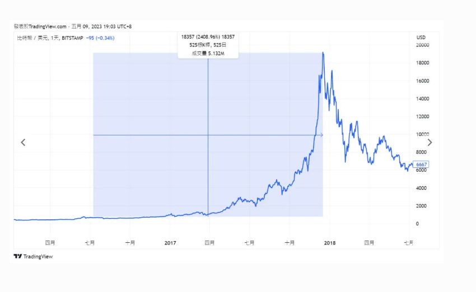
Task: Click the TradingView logo icon at bottom
Action: point(18,256)
